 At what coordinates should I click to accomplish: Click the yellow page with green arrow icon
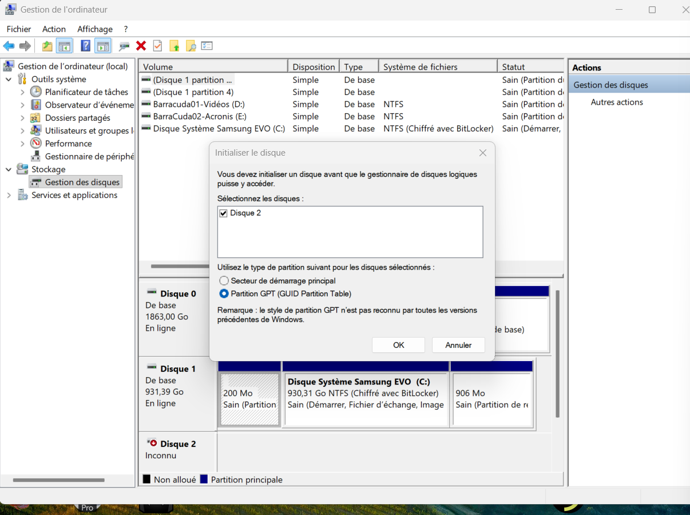point(174,46)
